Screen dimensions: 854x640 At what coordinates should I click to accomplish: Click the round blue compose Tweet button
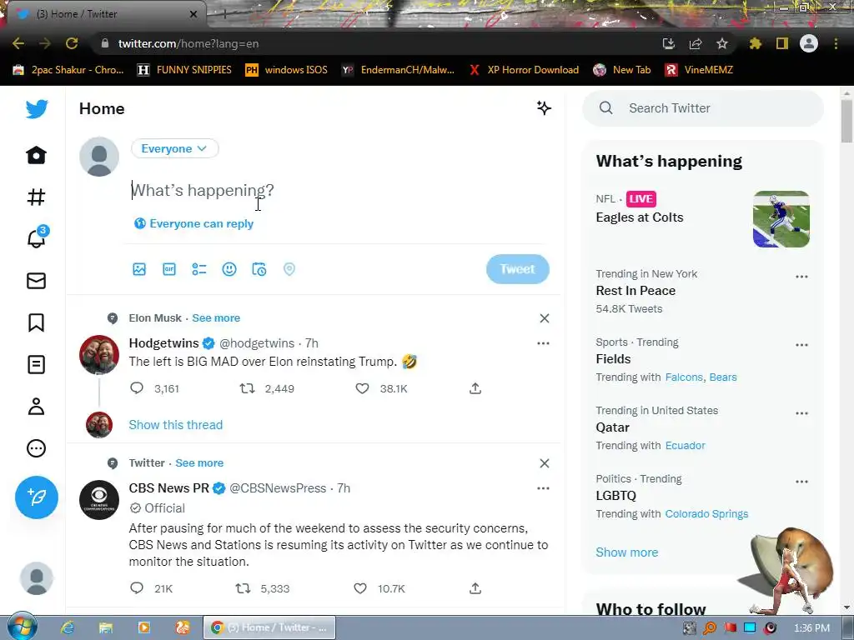pyautogui.click(x=37, y=497)
